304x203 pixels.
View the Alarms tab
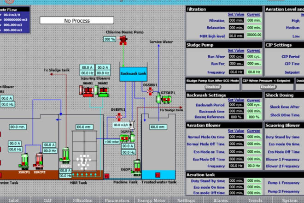pyautogui.click(x=221, y=200)
